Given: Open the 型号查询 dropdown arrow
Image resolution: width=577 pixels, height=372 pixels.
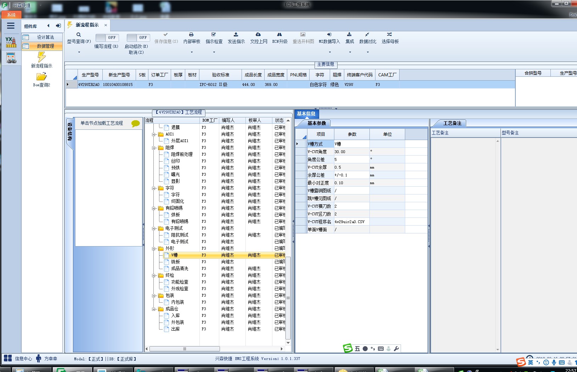Looking at the screenshot, I should [x=79, y=52].
